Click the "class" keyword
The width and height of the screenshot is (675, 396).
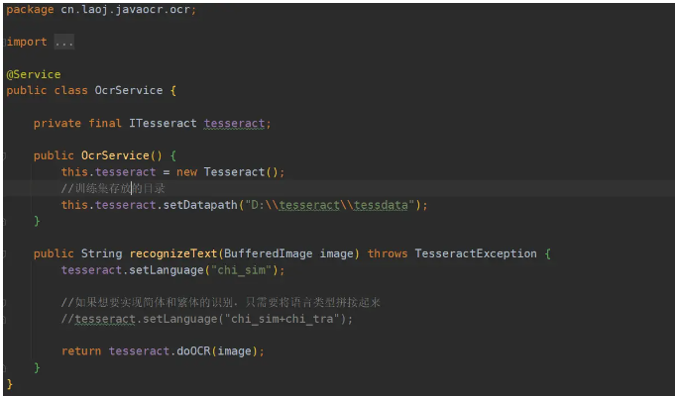[71, 90]
